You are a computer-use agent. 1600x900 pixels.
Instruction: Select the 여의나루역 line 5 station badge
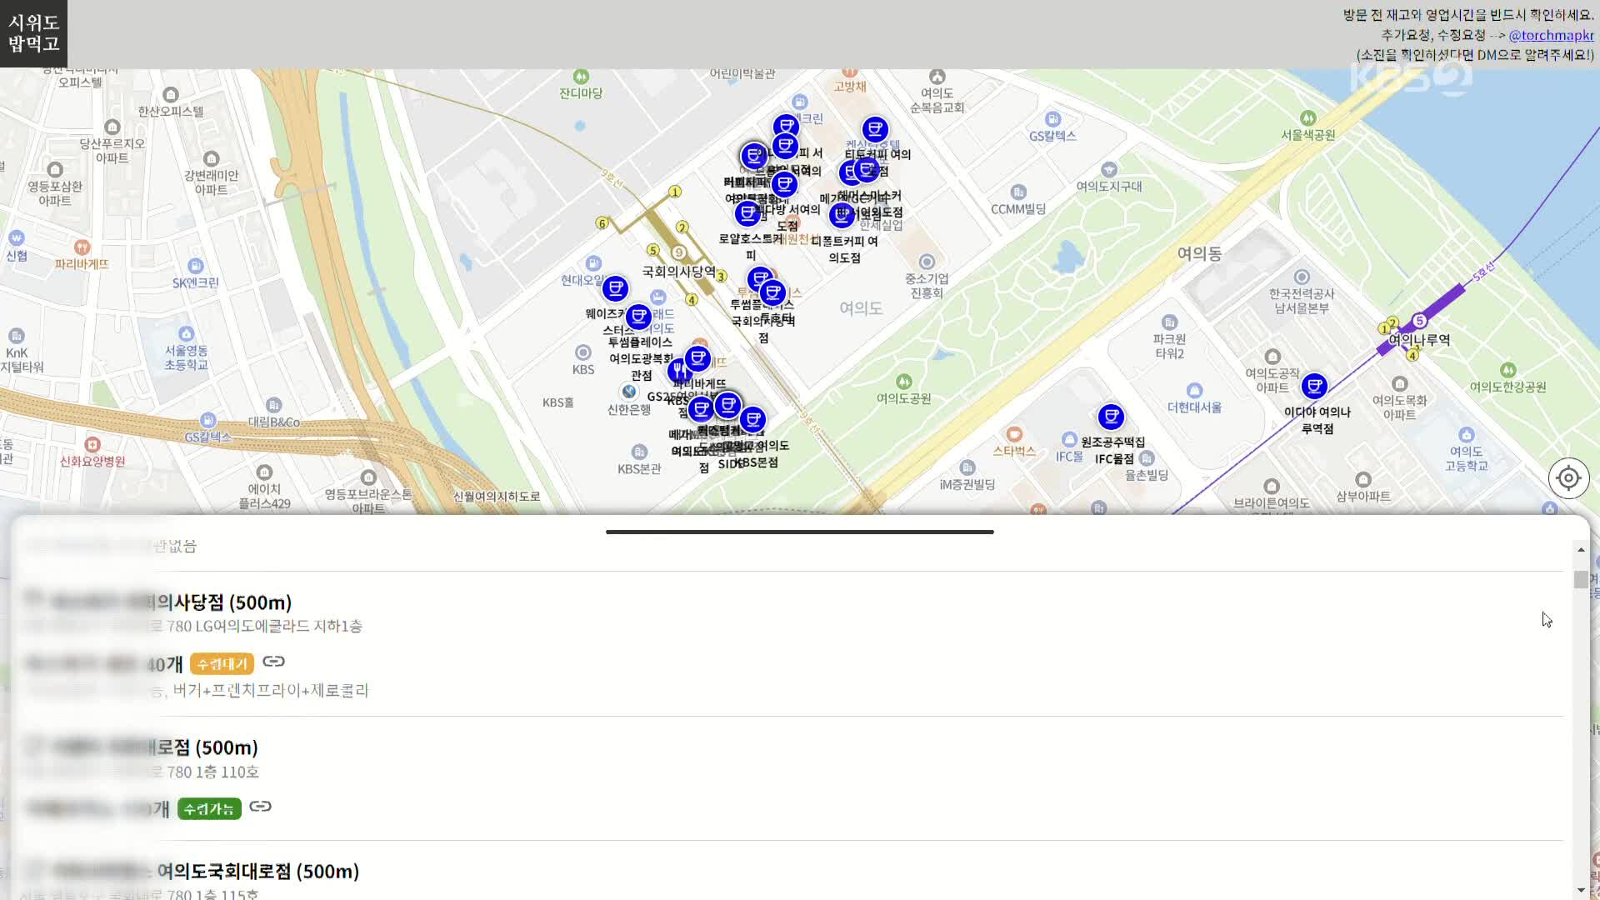pos(1419,321)
